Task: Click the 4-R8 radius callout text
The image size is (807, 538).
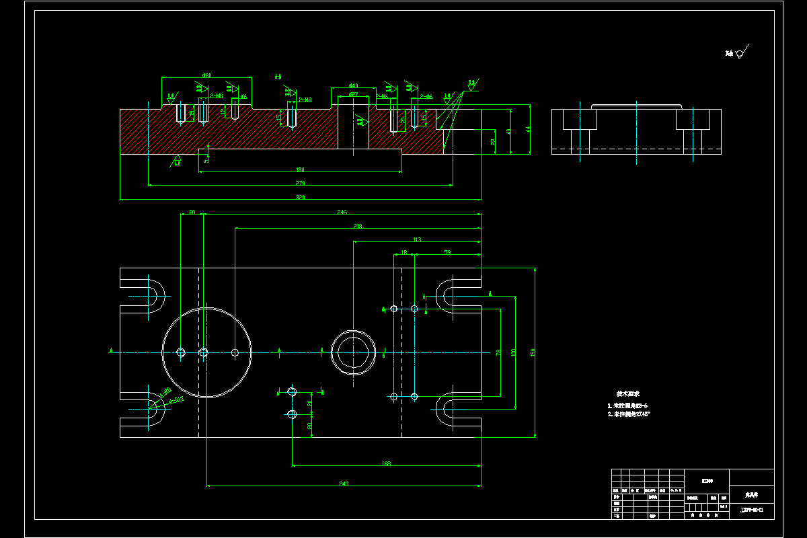Action: (x=164, y=391)
